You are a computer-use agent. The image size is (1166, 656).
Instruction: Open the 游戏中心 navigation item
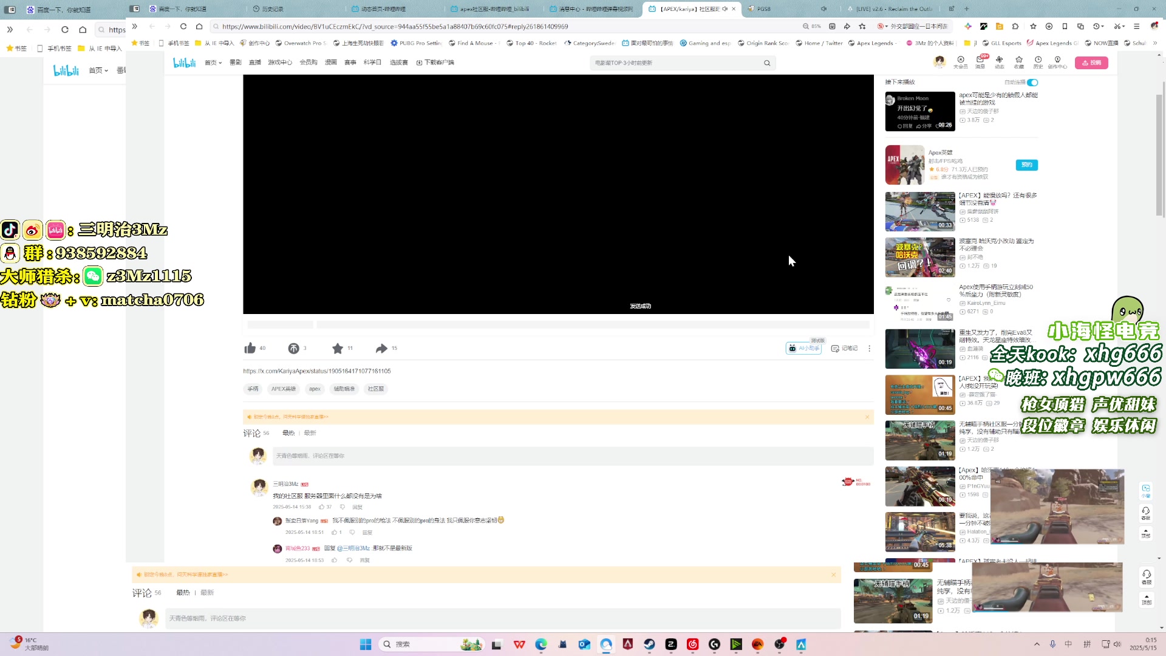point(280,63)
